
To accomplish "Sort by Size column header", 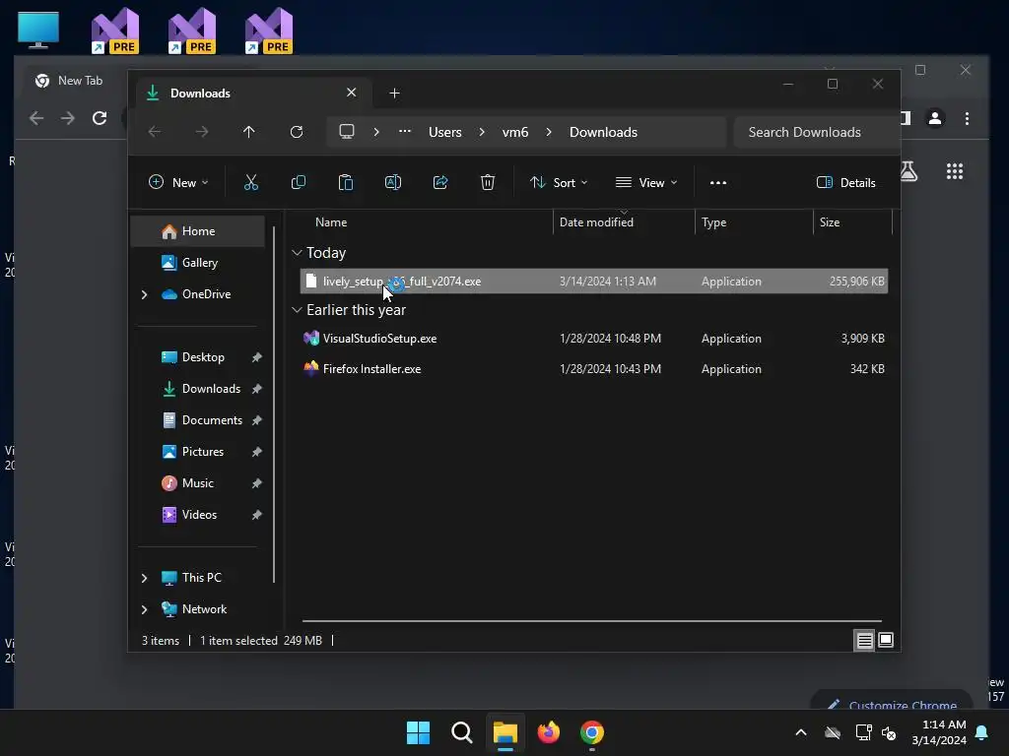I will (852, 222).
